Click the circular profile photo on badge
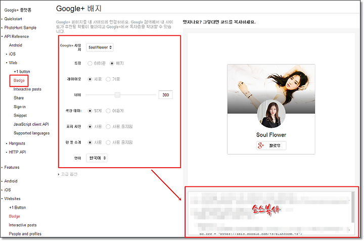Viewport: 364px width, 241px height. [x=271, y=114]
